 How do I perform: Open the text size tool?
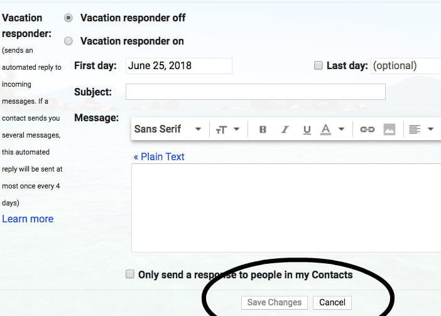click(221, 129)
